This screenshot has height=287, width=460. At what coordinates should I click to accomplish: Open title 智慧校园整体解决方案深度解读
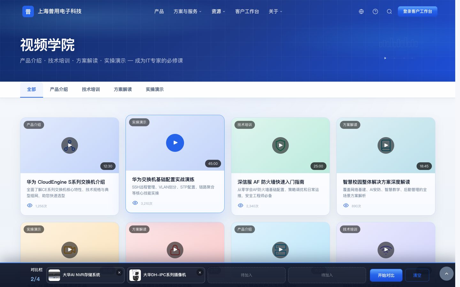[x=377, y=182]
